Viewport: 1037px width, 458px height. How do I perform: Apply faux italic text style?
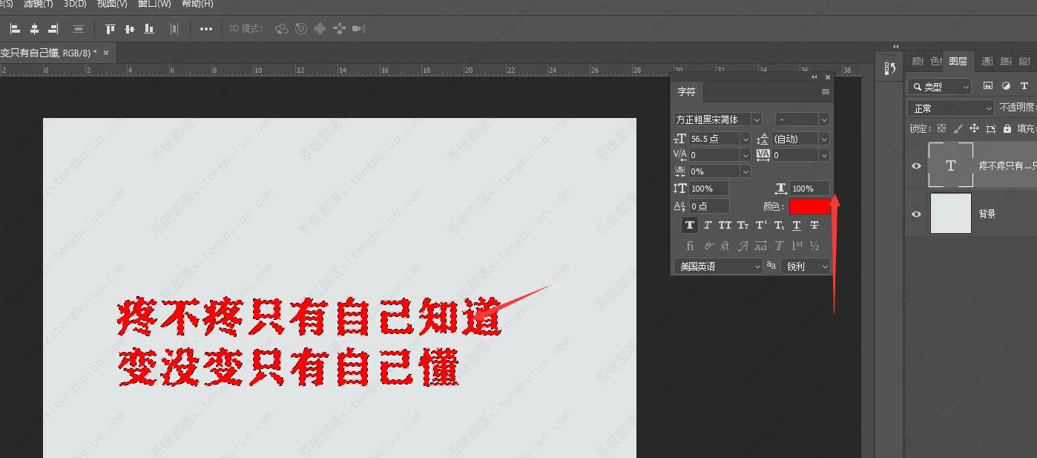coord(708,226)
